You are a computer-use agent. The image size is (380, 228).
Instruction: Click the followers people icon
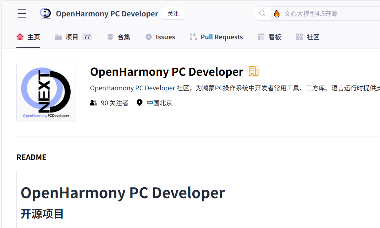[94, 103]
